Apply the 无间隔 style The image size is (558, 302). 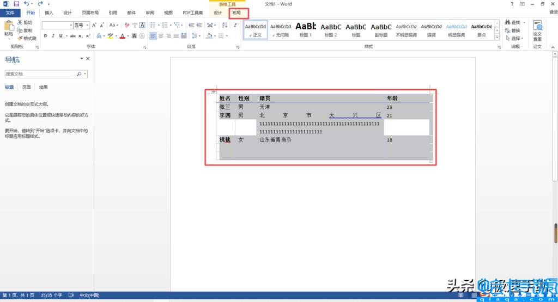(281, 29)
